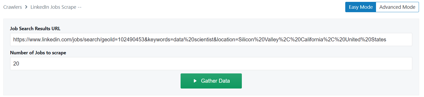Select the LinkedIn Jobs Scrape breadcrumb title
This screenshot has height=97, width=424.
coord(53,7)
